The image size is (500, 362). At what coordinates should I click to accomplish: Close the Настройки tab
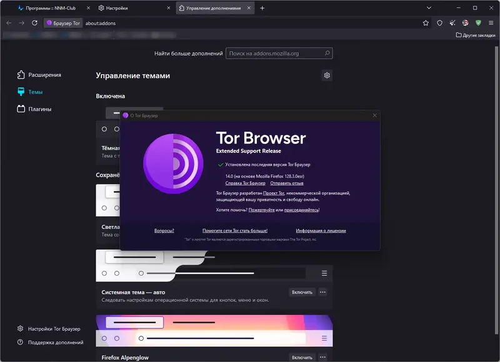[x=169, y=8]
